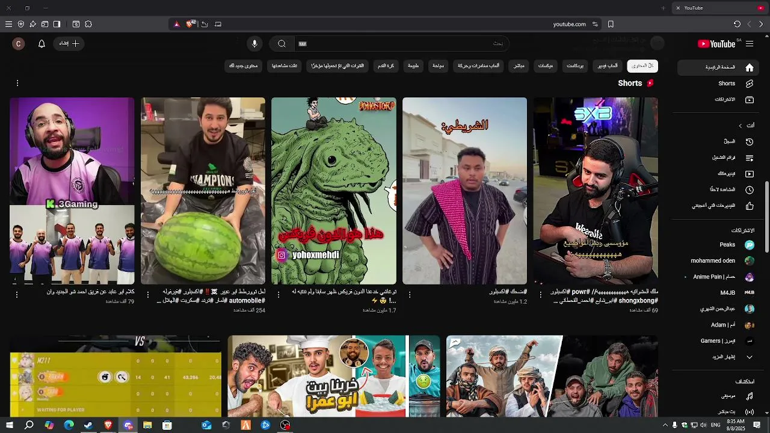
Task: Select the live (مباشر) filter chip
Action: click(519, 66)
